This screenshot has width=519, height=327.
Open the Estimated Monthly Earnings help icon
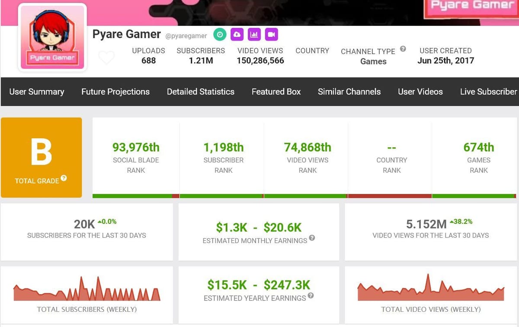tap(312, 238)
